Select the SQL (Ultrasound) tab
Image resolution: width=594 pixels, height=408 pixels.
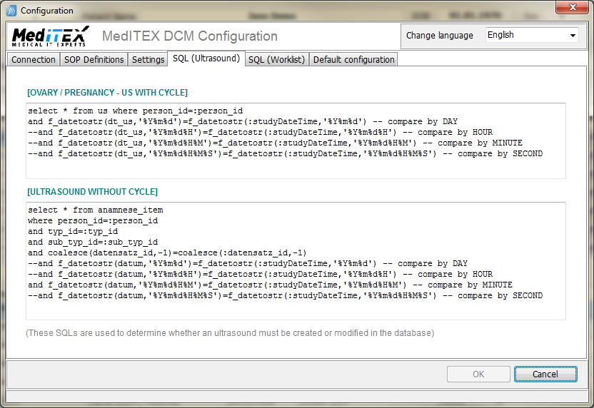pyautogui.click(x=206, y=58)
